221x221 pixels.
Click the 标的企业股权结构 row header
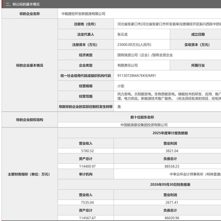[x=30, y=120]
